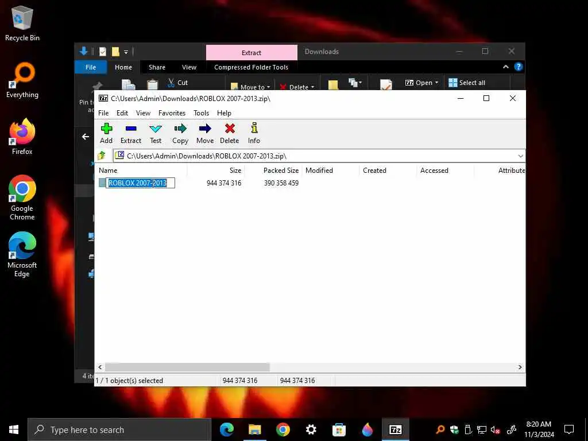Go up one folder level in 7-Zip
This screenshot has width=588, height=441.
102,156
